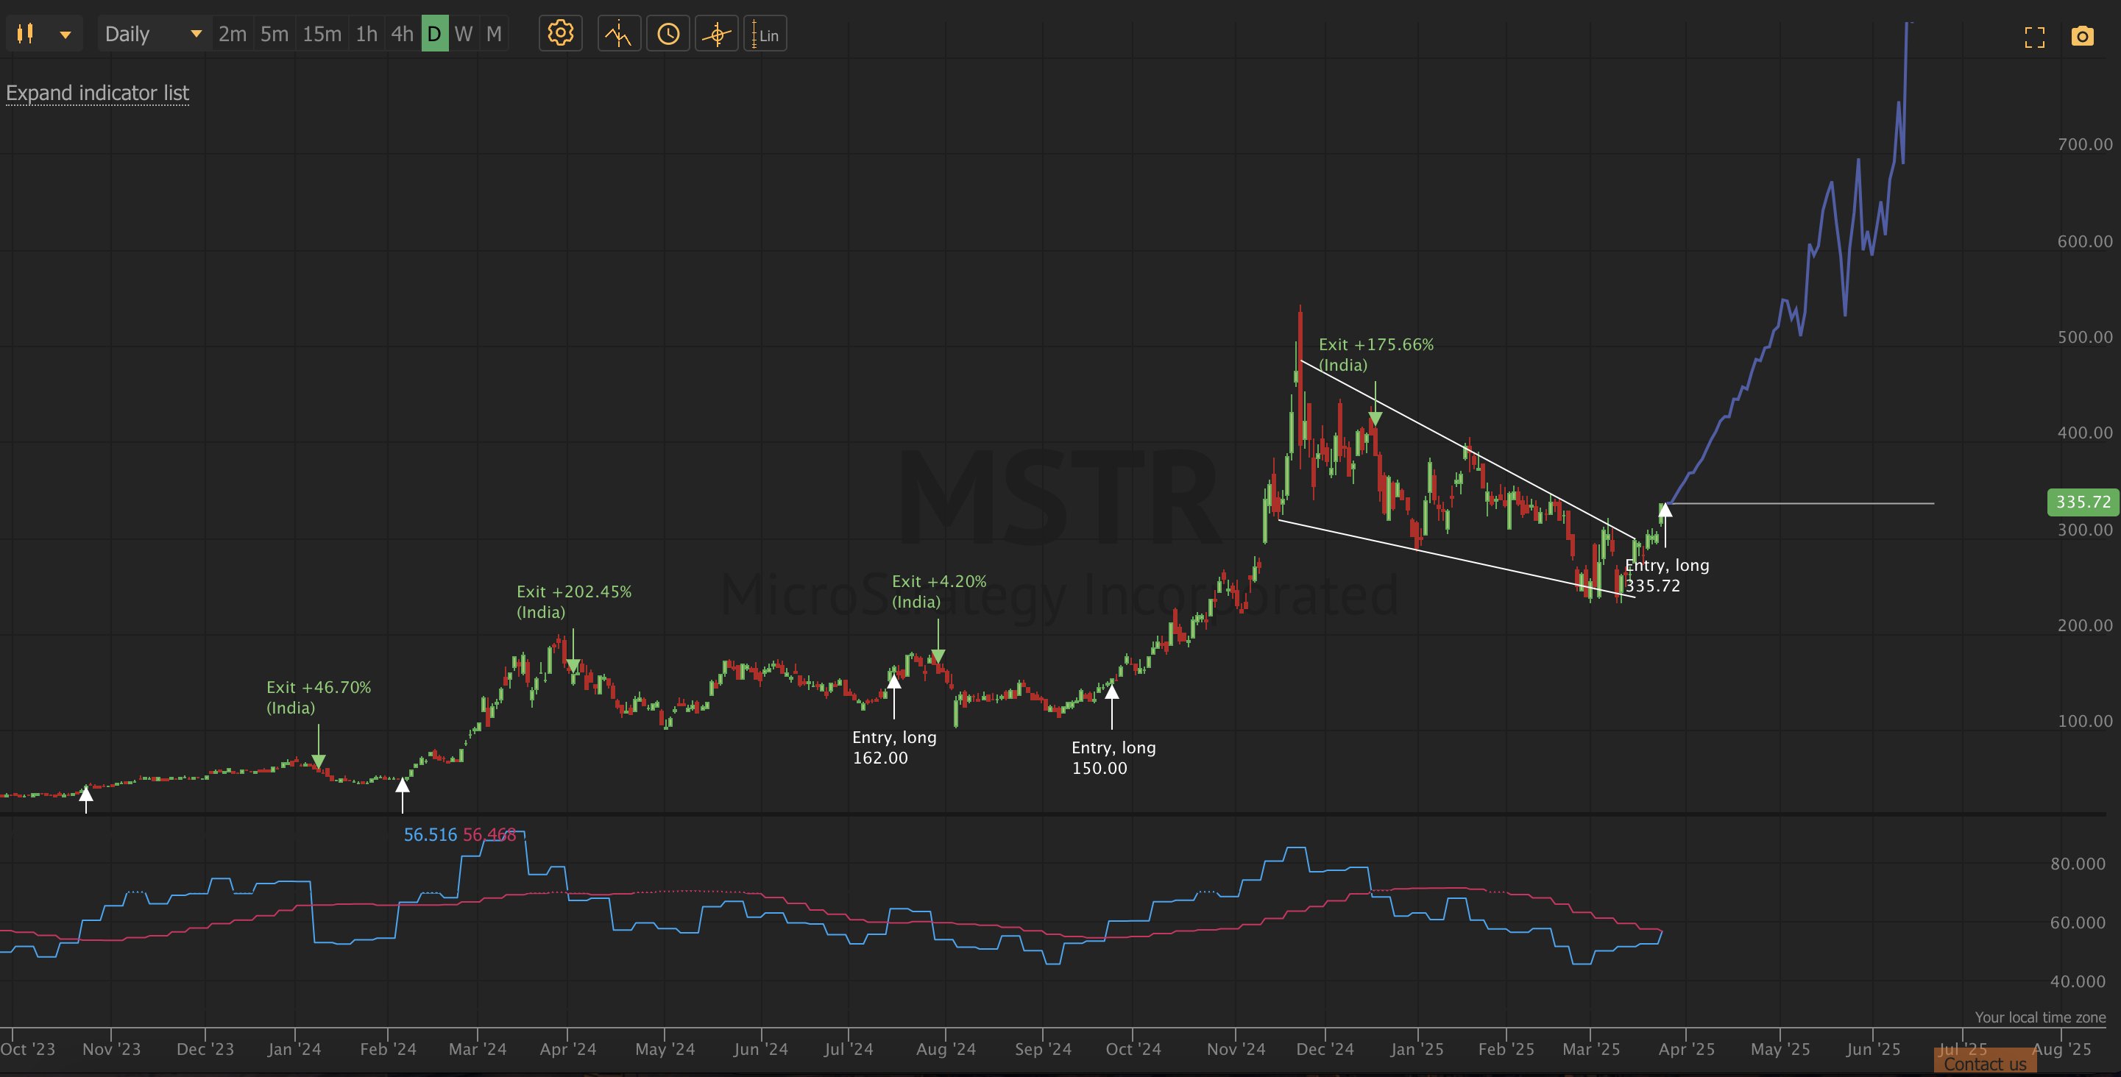
Task: Open the Daily timeframe dropdown
Action: (153, 34)
